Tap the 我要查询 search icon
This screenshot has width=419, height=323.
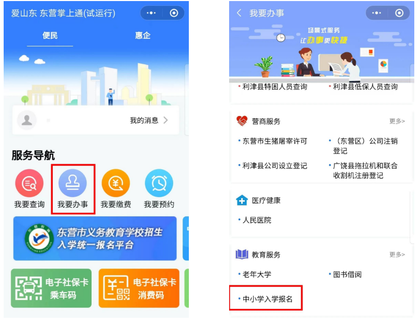[x=29, y=183]
